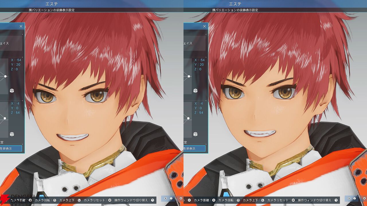Click the を非表示 button in right screenshot

(194, 148)
